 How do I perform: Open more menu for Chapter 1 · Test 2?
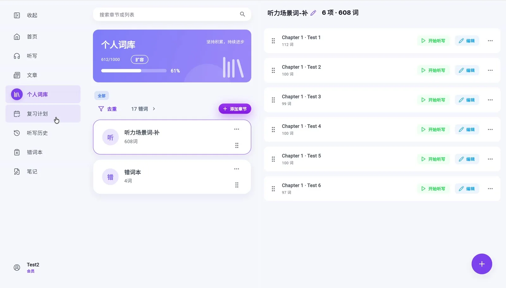click(490, 70)
